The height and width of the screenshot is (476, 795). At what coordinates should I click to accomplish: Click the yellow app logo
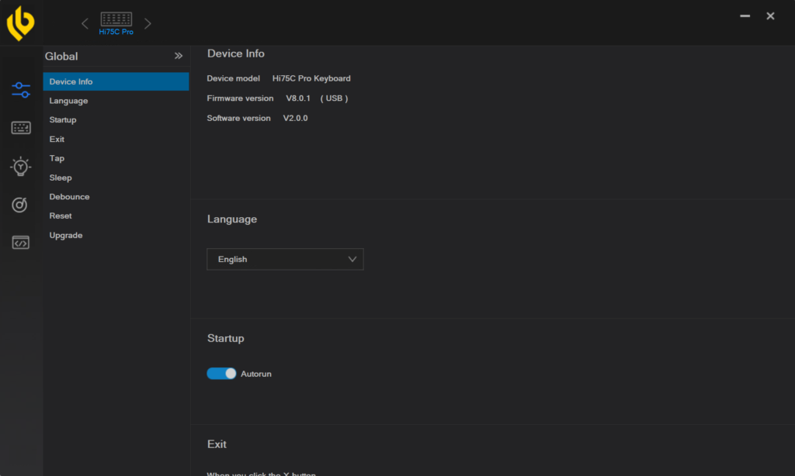[21, 23]
